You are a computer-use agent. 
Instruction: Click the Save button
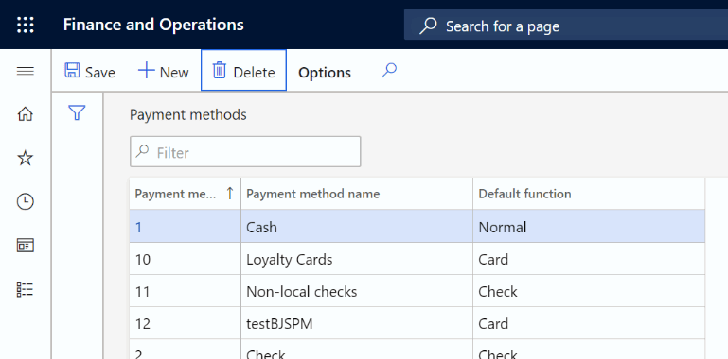pyautogui.click(x=90, y=72)
